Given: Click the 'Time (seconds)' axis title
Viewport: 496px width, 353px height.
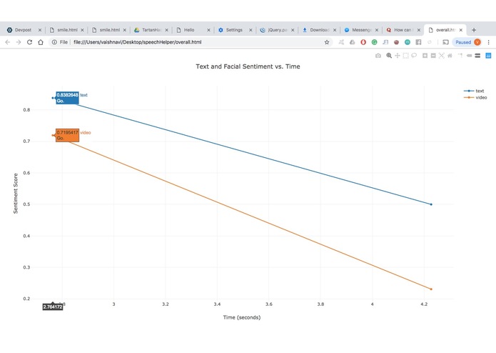Looking at the screenshot, I should (x=242, y=317).
